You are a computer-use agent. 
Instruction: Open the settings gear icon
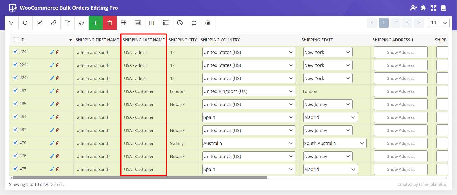click(x=208, y=23)
